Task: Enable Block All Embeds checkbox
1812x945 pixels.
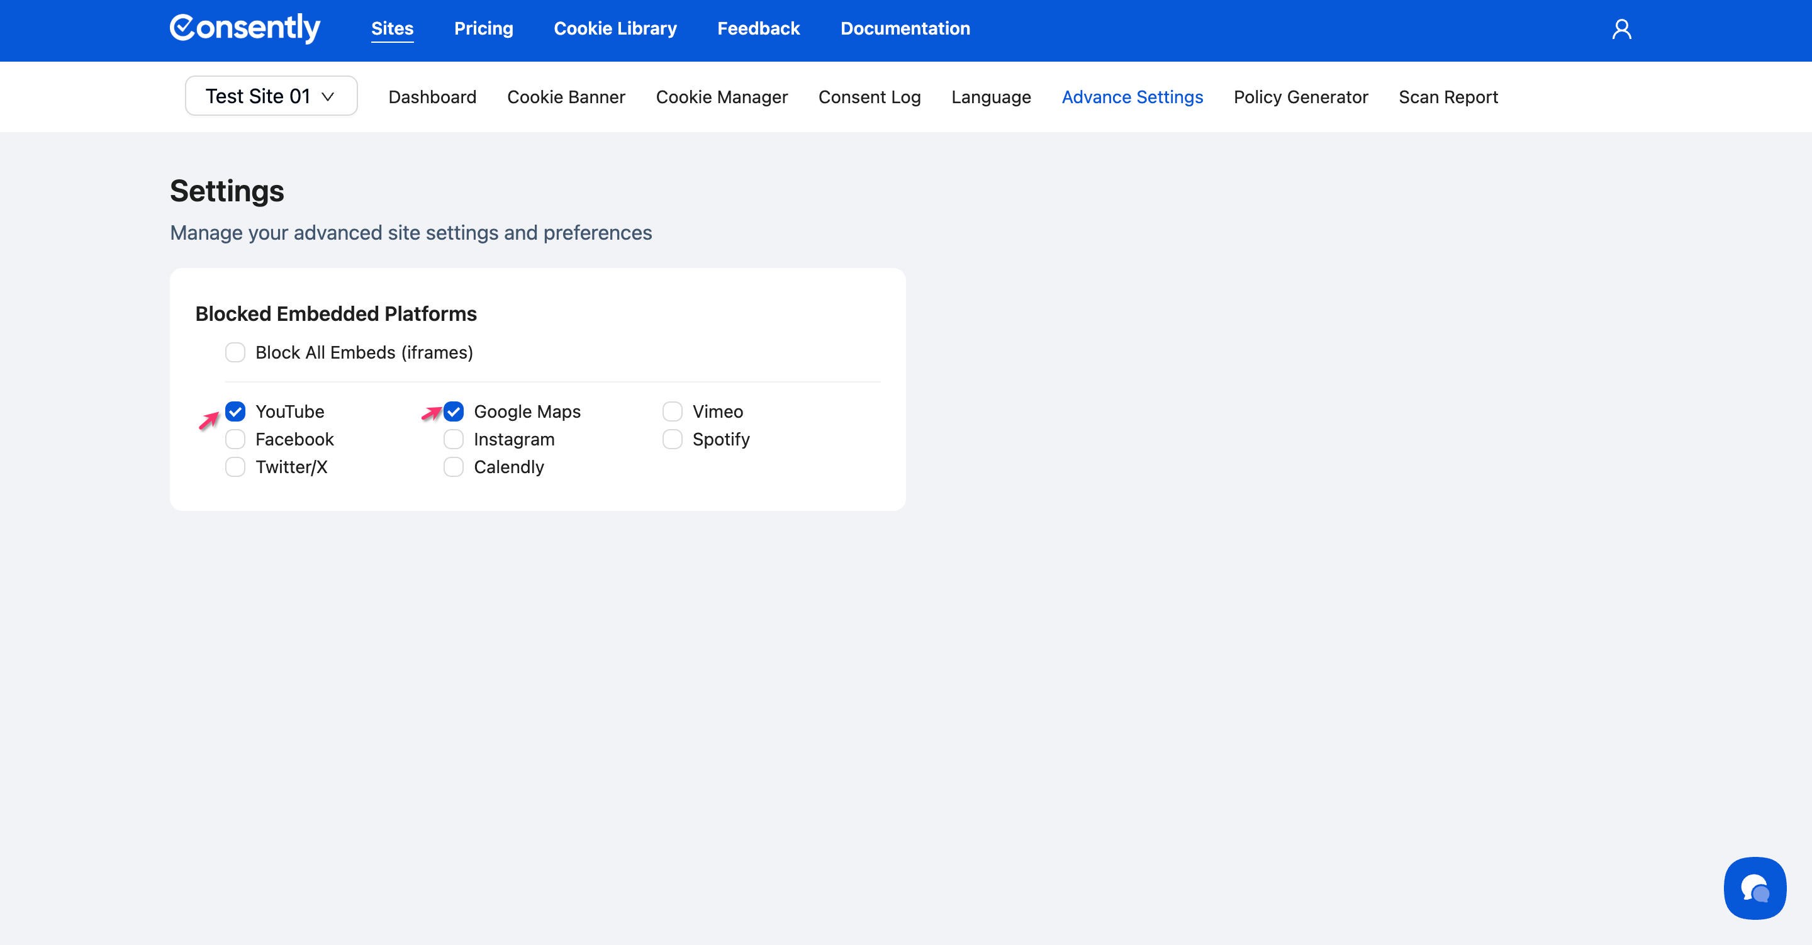Action: click(x=235, y=352)
